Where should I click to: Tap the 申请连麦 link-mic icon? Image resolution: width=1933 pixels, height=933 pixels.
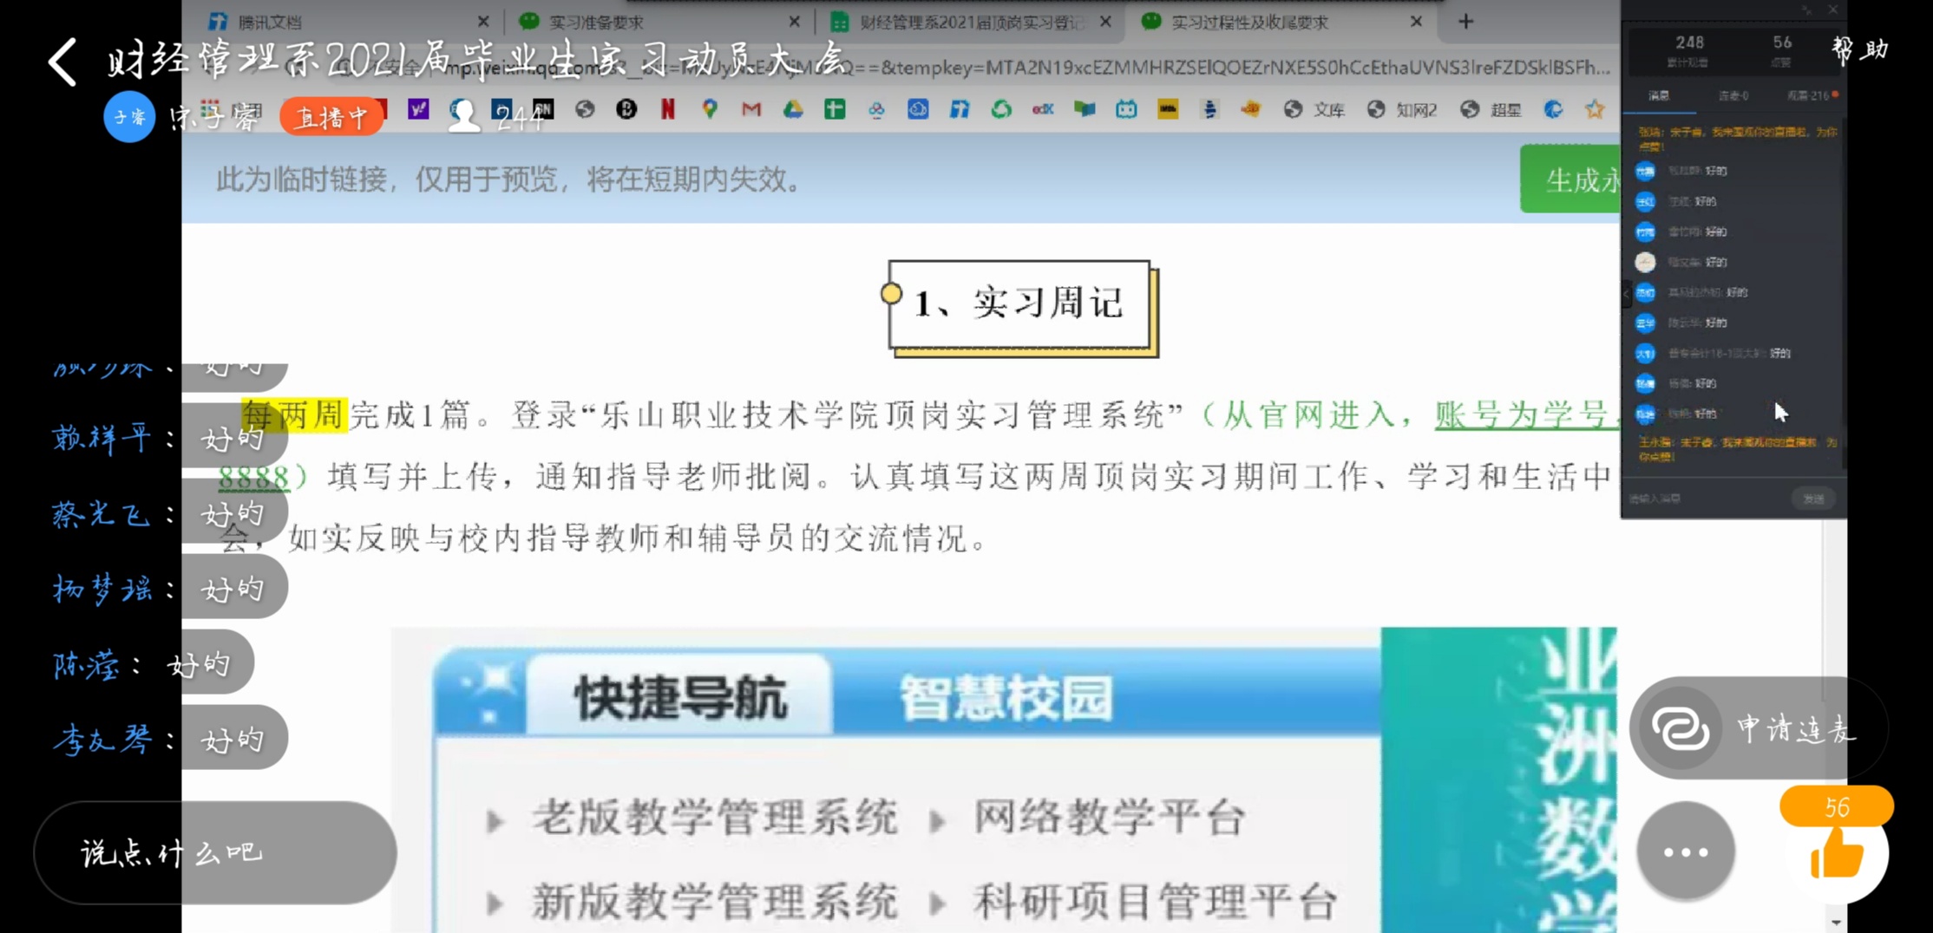coord(1681,728)
